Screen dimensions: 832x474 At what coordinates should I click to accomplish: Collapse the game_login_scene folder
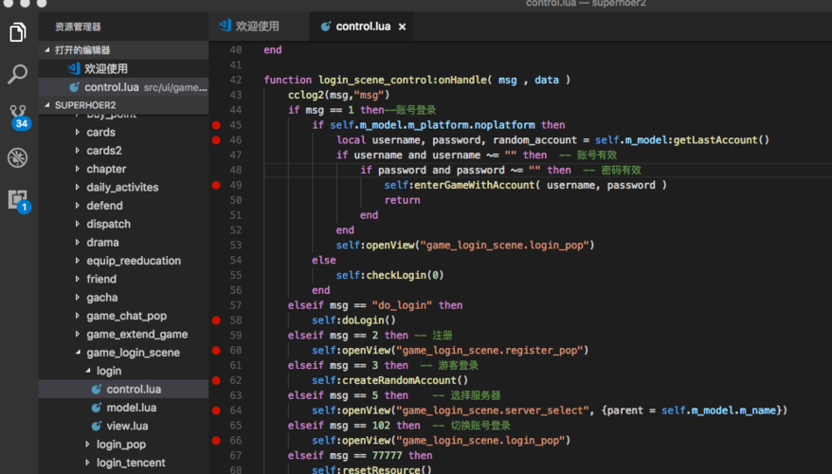[x=123, y=353]
